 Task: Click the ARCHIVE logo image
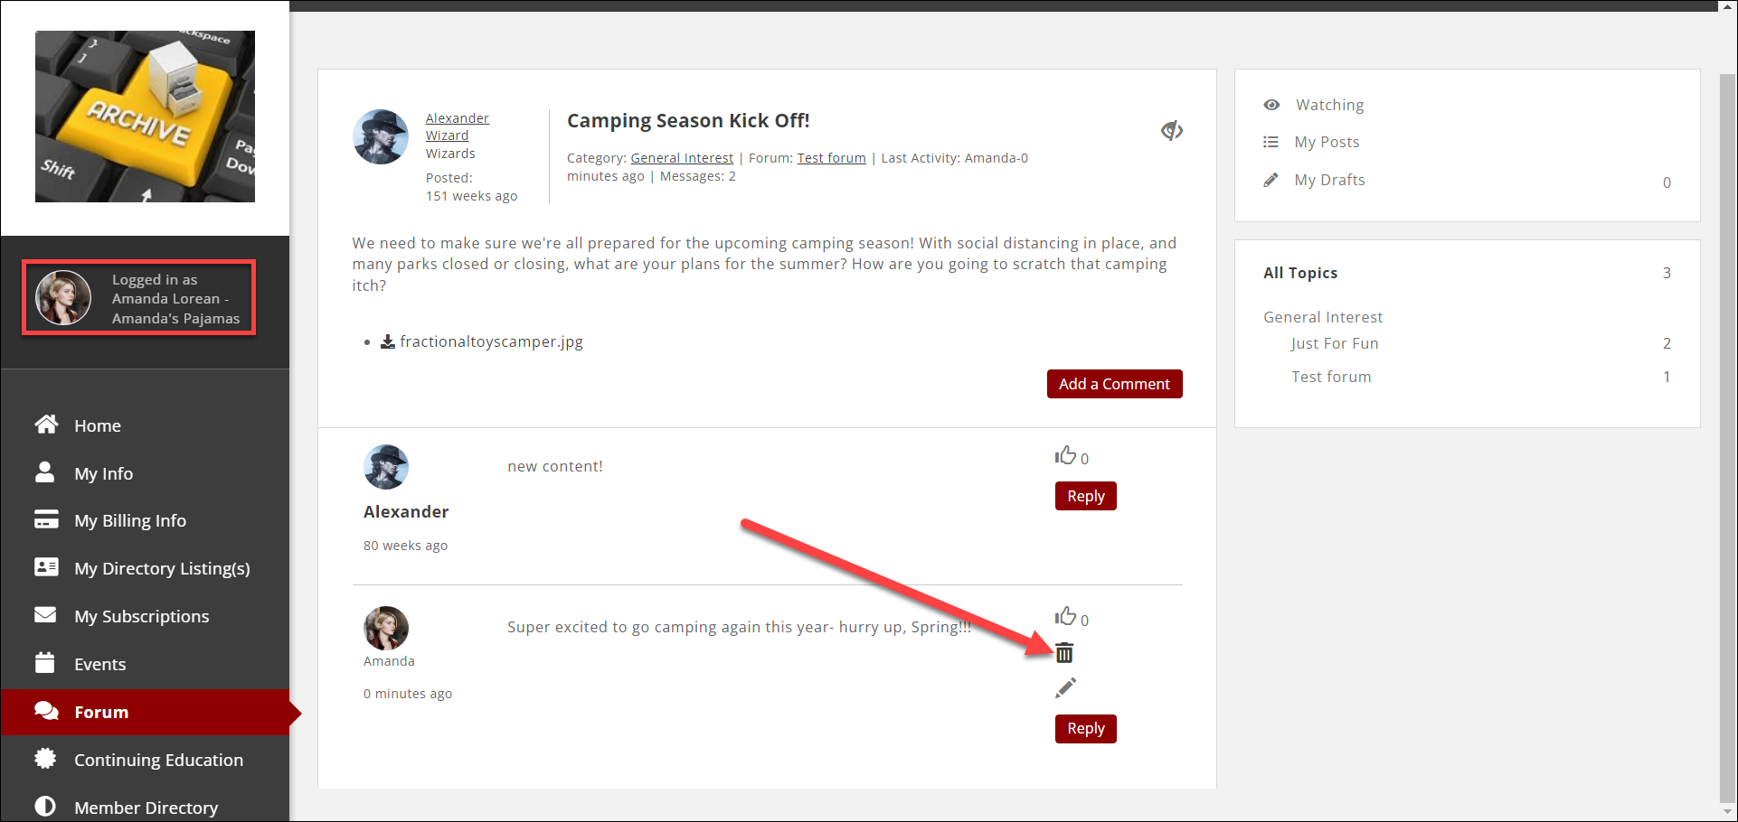(x=145, y=117)
